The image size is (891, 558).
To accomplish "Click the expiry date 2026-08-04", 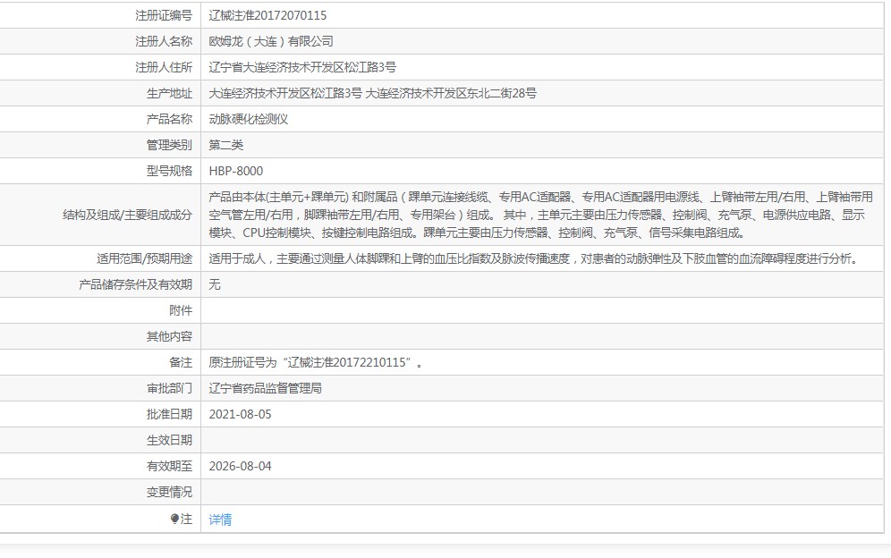I will click(240, 466).
